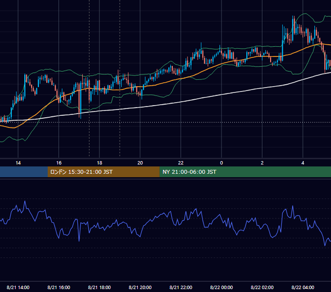Click hour label 18 on price chart axis

[99, 163]
